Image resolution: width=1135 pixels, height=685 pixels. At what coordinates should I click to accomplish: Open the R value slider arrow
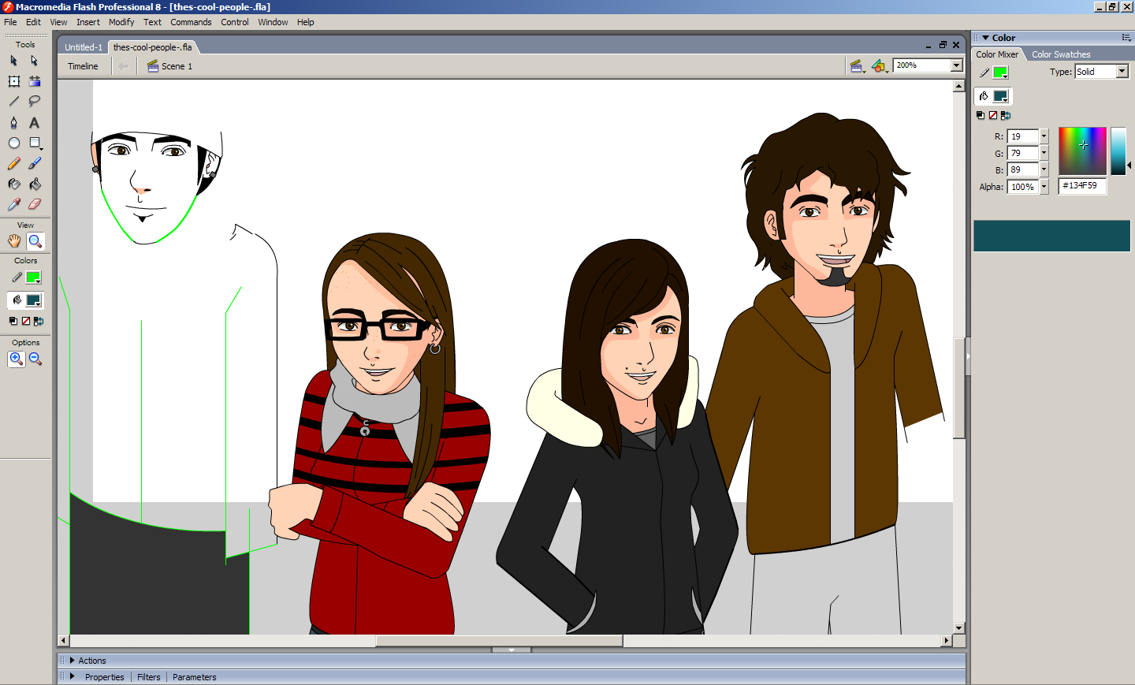point(1044,136)
